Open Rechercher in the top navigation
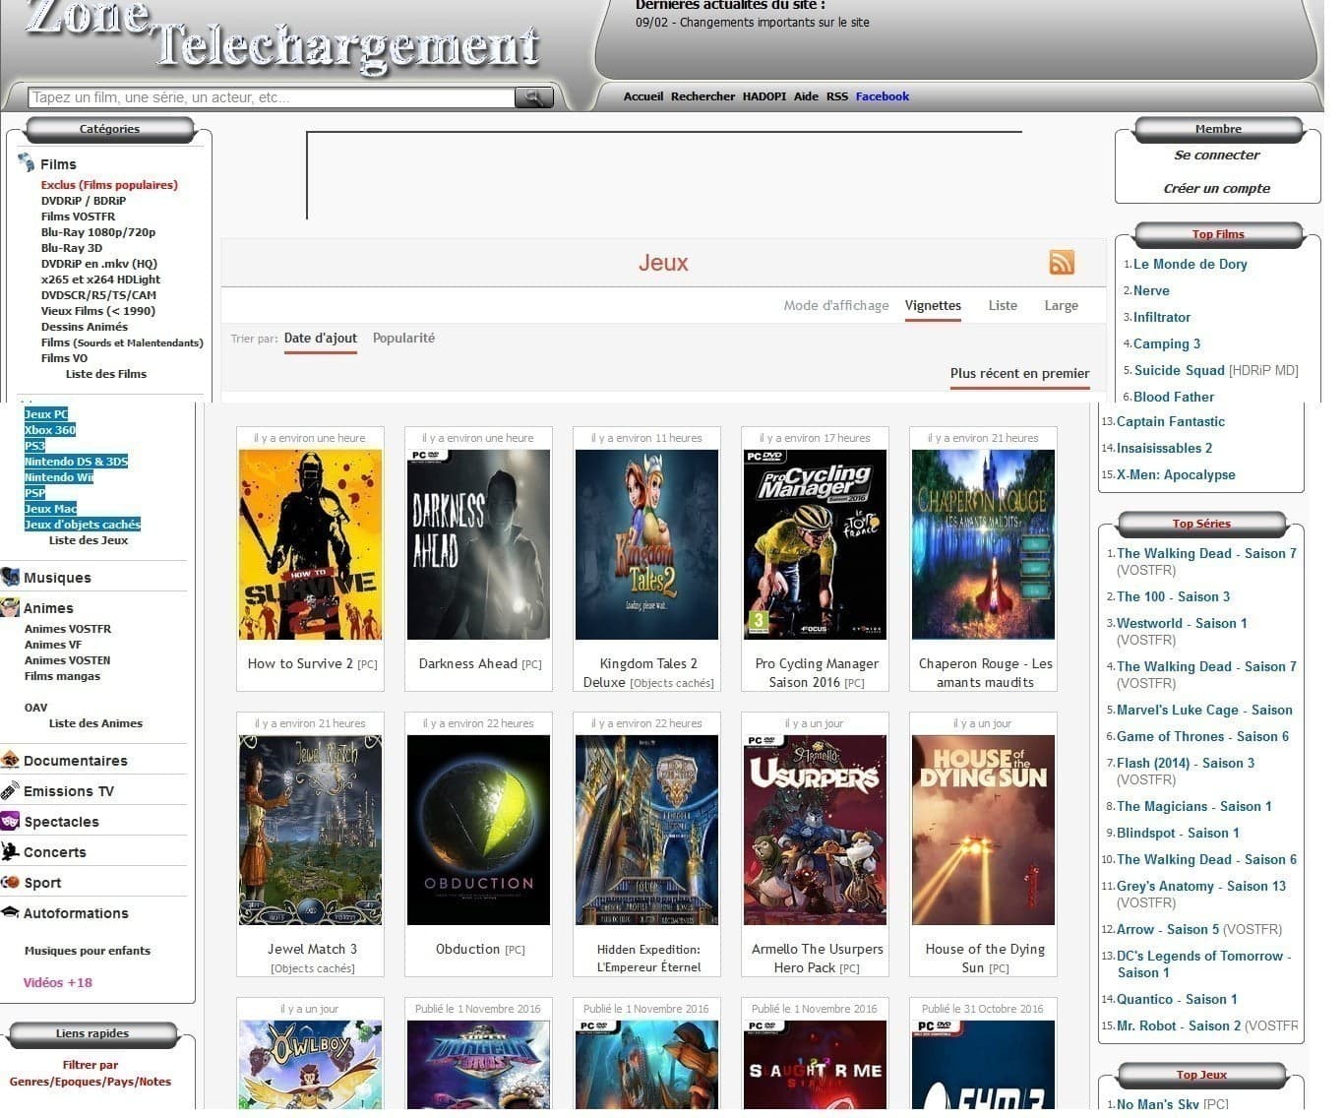The height and width of the screenshot is (1118, 1344). click(703, 96)
